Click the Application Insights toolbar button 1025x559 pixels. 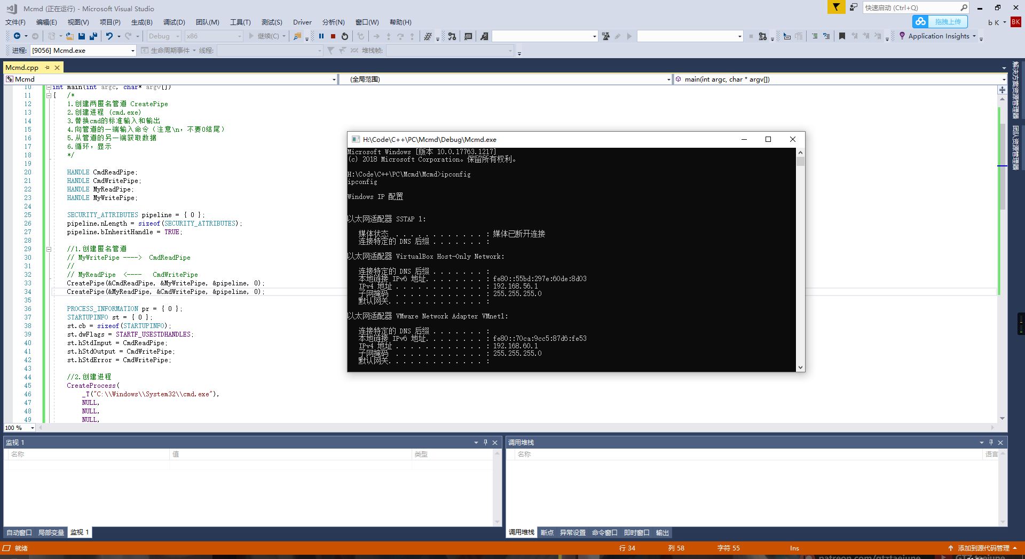[938, 36]
